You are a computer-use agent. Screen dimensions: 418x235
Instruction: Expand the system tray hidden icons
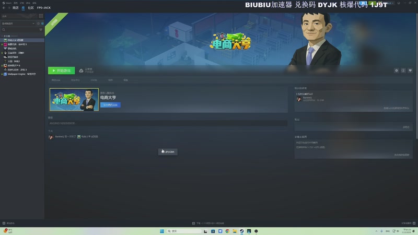(376, 231)
